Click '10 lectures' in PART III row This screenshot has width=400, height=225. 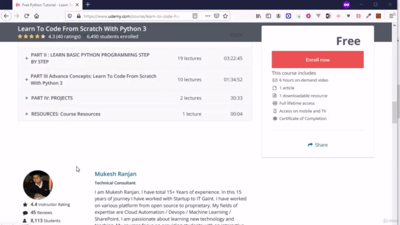(x=189, y=79)
